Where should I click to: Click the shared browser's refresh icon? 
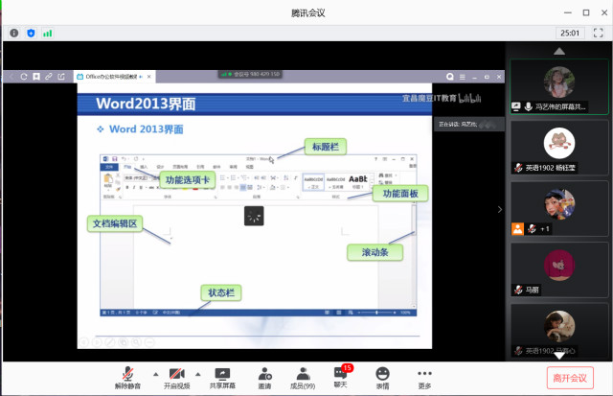point(24,77)
